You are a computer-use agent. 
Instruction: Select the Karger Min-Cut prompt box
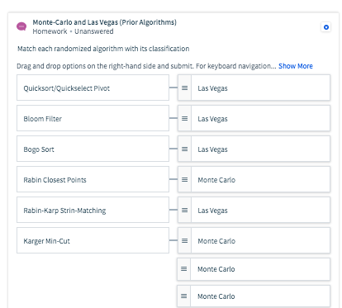[93, 240]
